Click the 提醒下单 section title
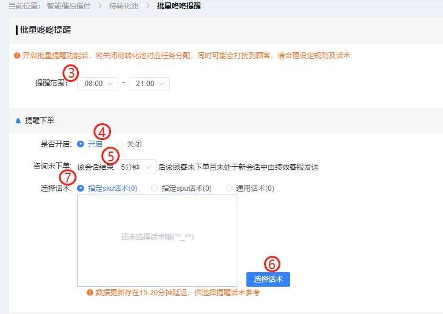Viewport: 443px width, 314px height. click(39, 121)
